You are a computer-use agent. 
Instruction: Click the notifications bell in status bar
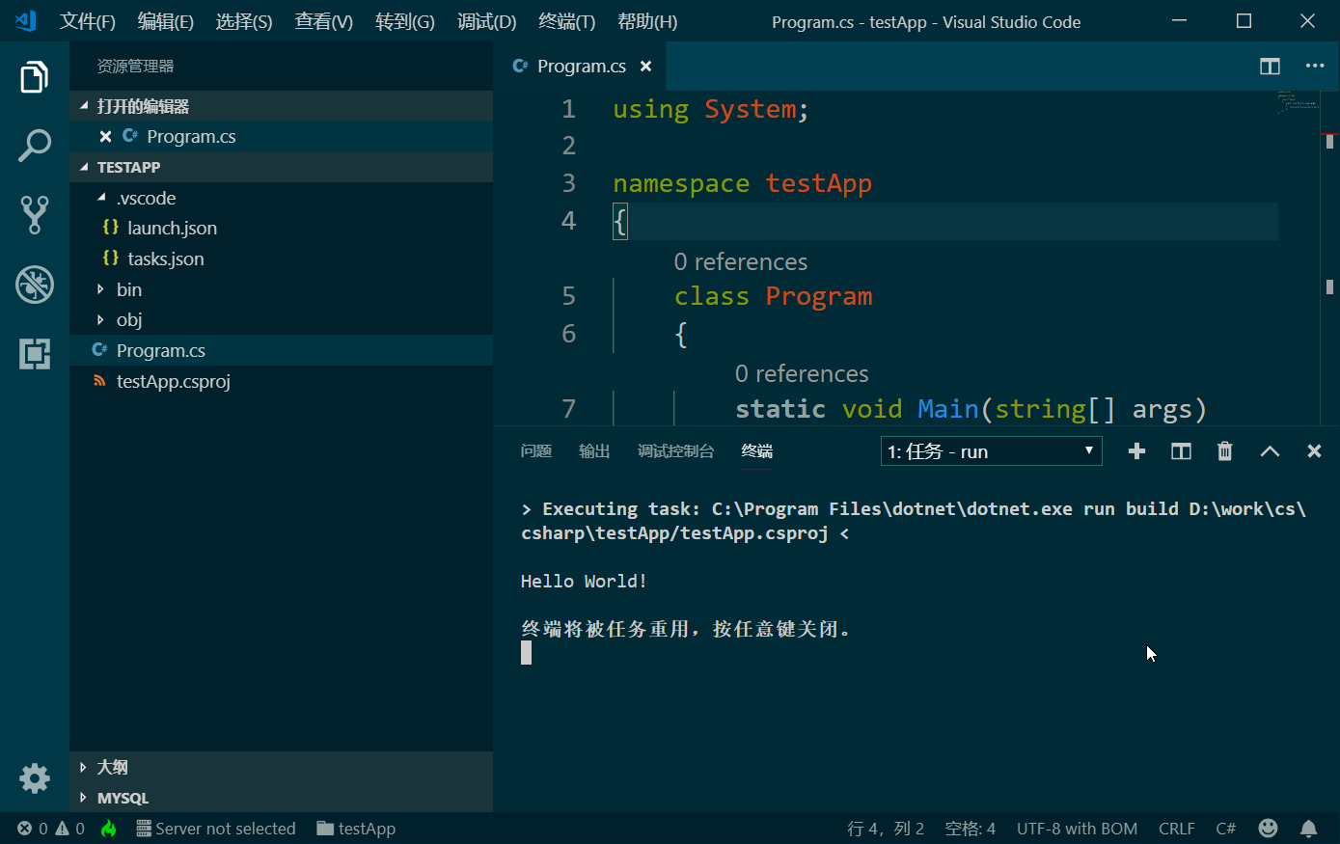pos(1308,829)
